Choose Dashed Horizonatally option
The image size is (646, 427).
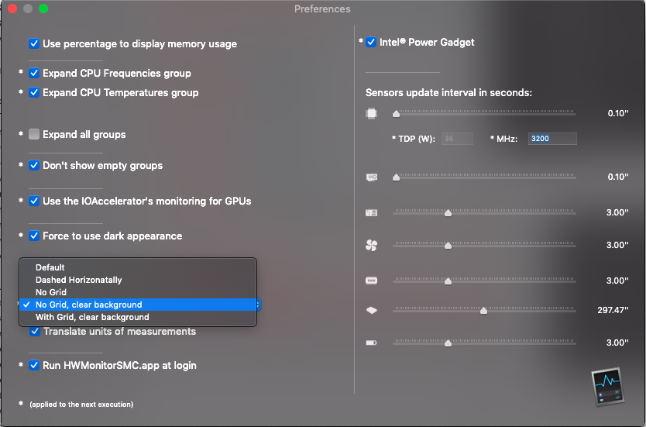click(x=138, y=280)
